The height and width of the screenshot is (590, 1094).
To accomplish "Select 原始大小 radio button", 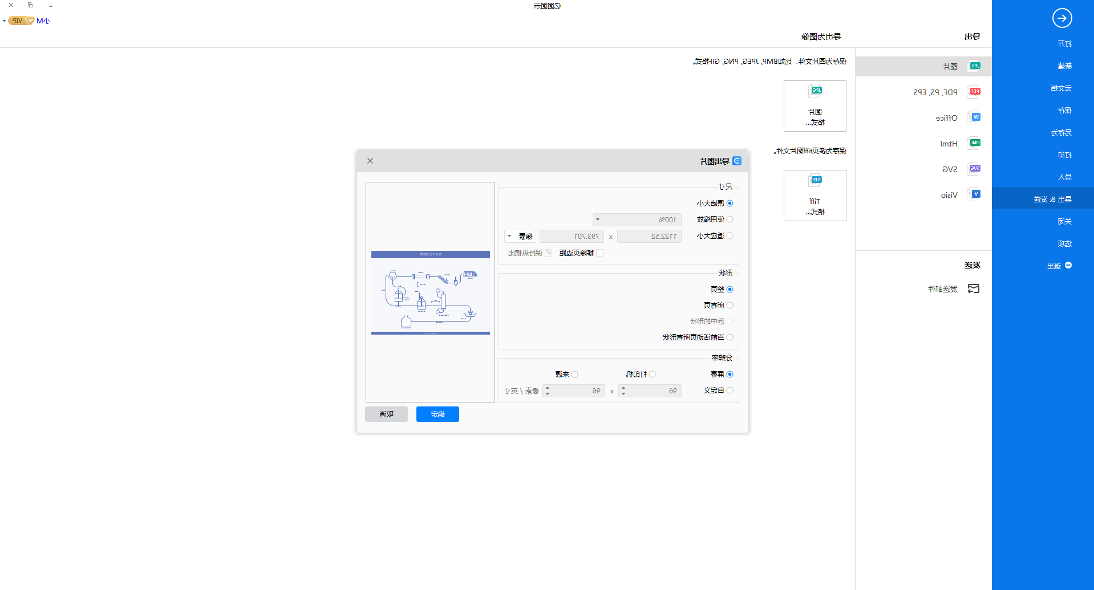I will pyautogui.click(x=730, y=204).
